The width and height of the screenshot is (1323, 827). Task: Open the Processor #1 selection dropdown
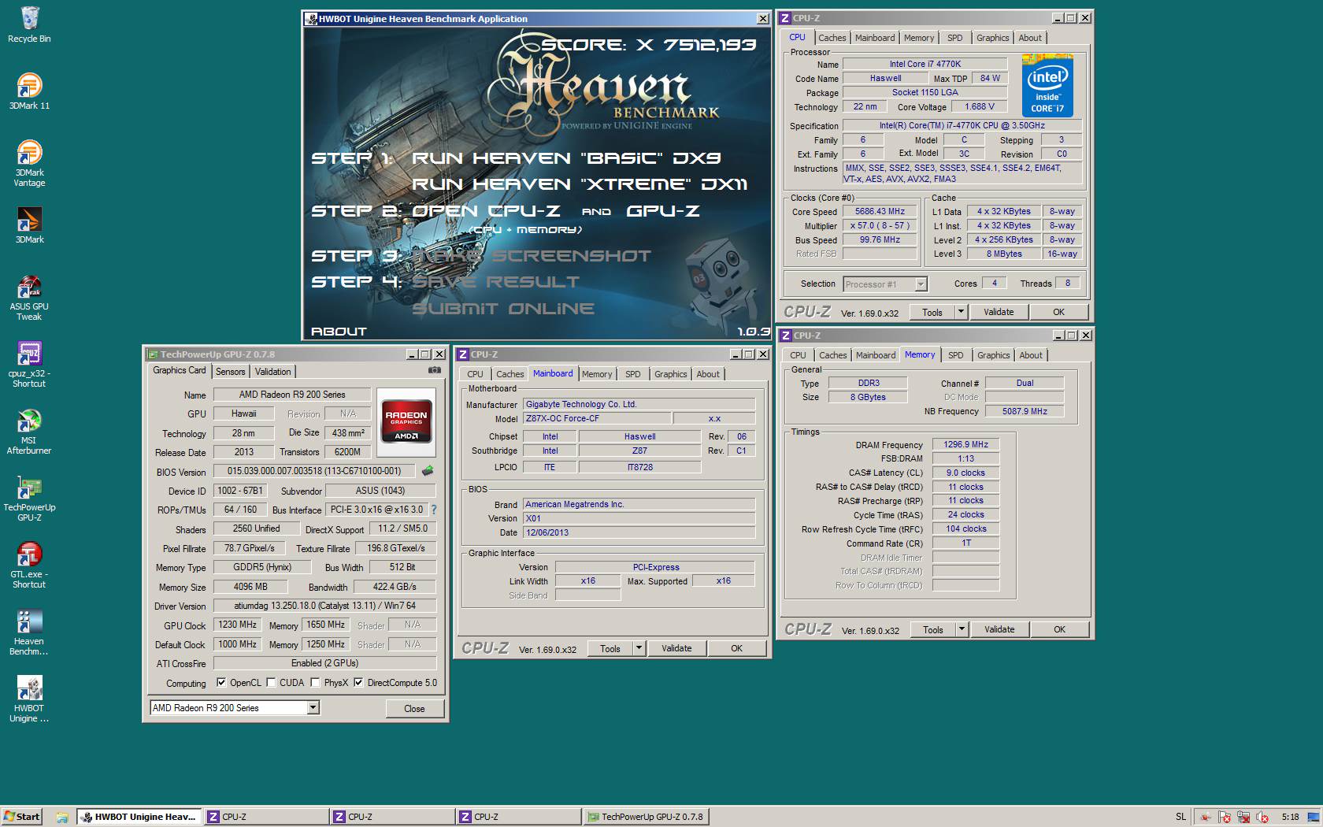click(921, 284)
